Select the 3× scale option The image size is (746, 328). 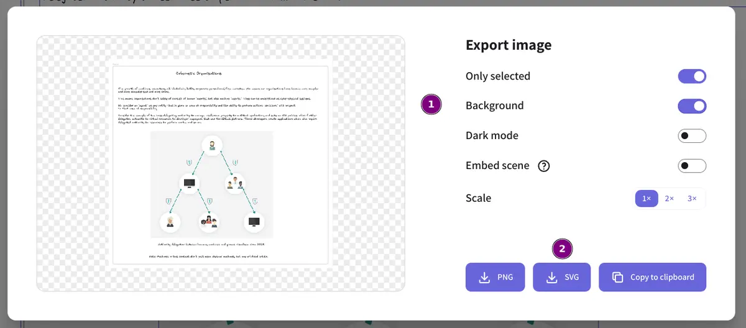tap(692, 198)
